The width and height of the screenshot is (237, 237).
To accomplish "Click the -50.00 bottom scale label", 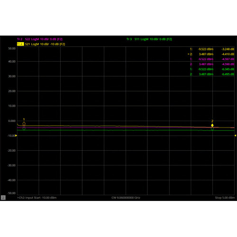I will (11, 193).
